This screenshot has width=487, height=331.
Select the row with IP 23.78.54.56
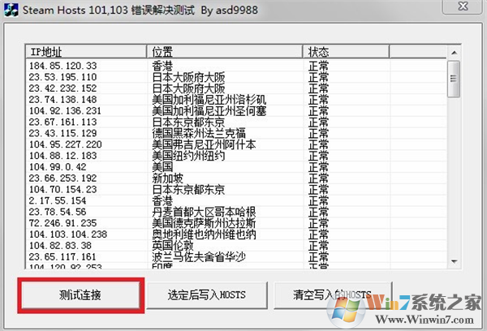pos(236,212)
